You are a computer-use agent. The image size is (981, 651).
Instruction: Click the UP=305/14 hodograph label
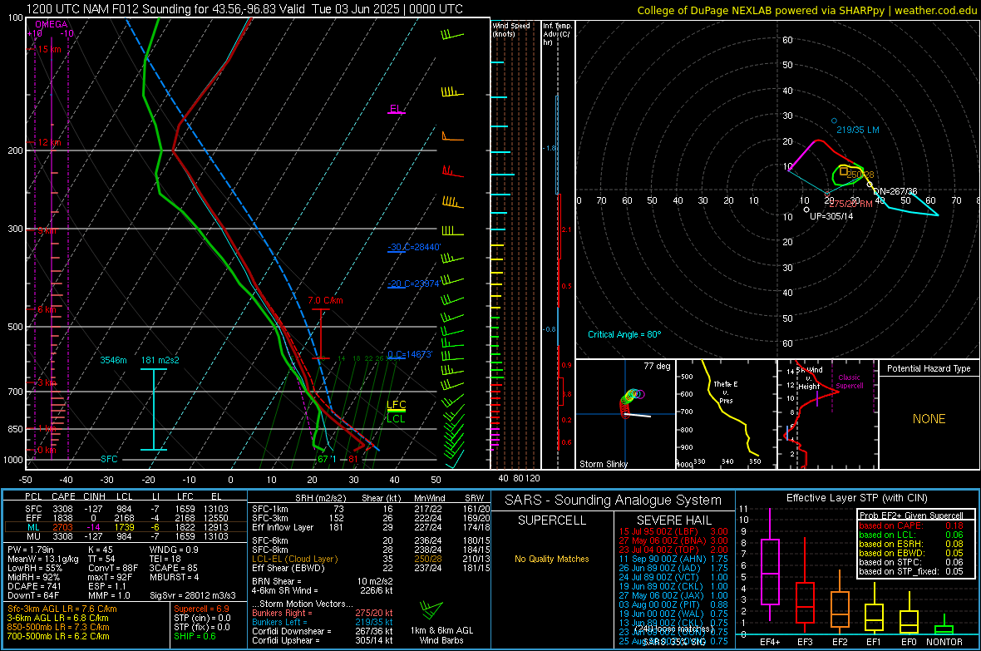pyautogui.click(x=831, y=216)
